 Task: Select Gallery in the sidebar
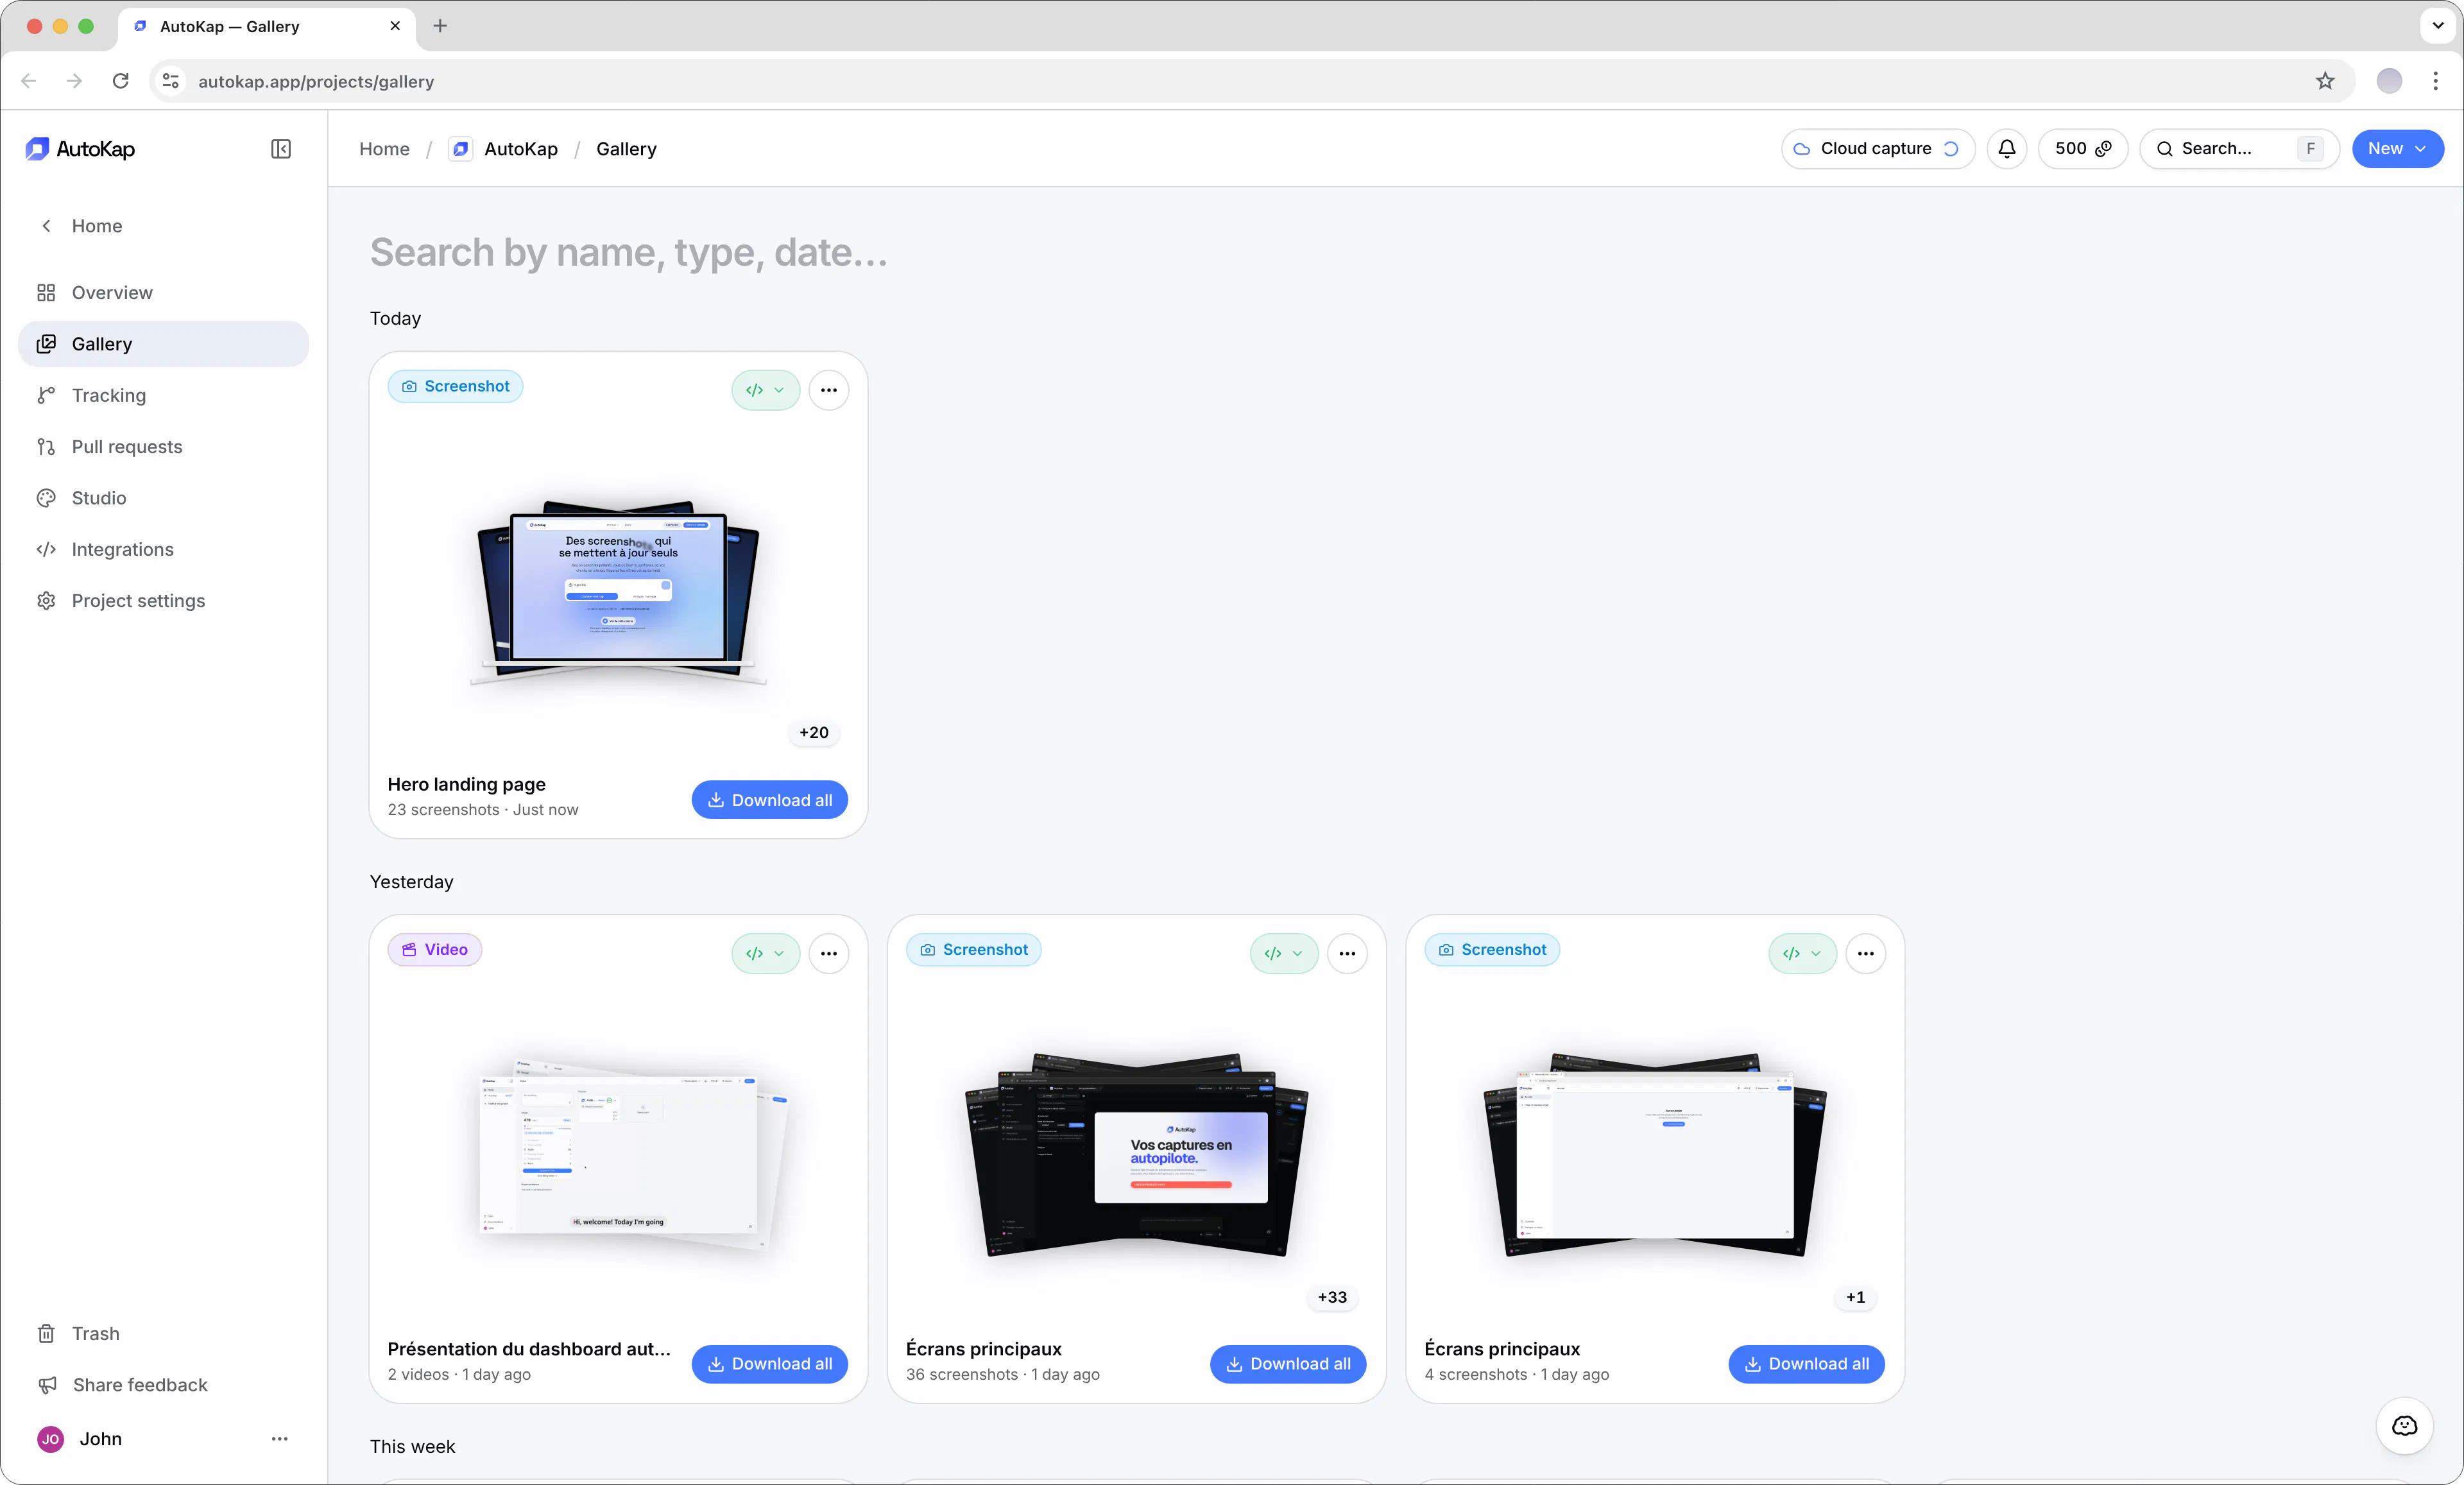click(x=163, y=344)
